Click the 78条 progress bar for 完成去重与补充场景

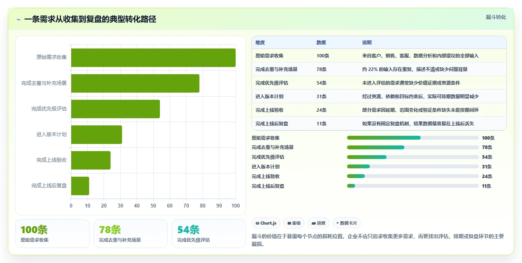[x=413, y=147]
